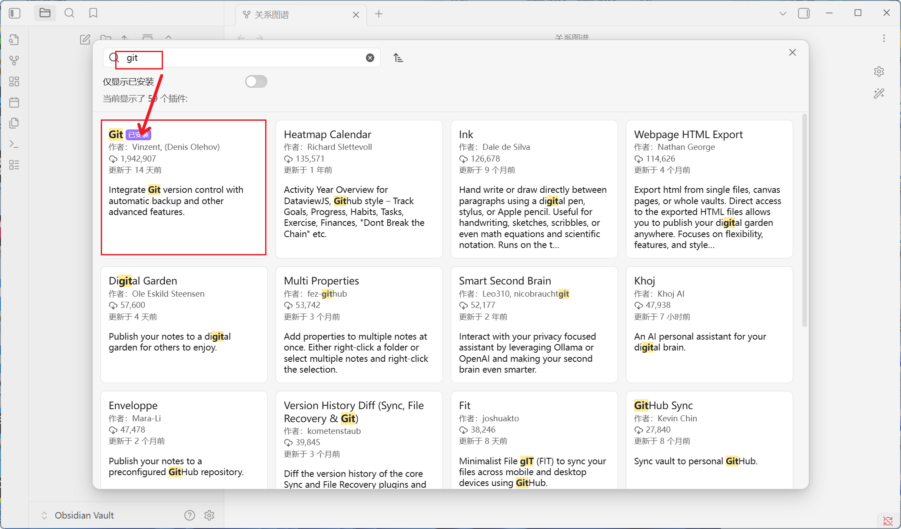Open the GitHub Sync plugin card

pyautogui.click(x=709, y=439)
